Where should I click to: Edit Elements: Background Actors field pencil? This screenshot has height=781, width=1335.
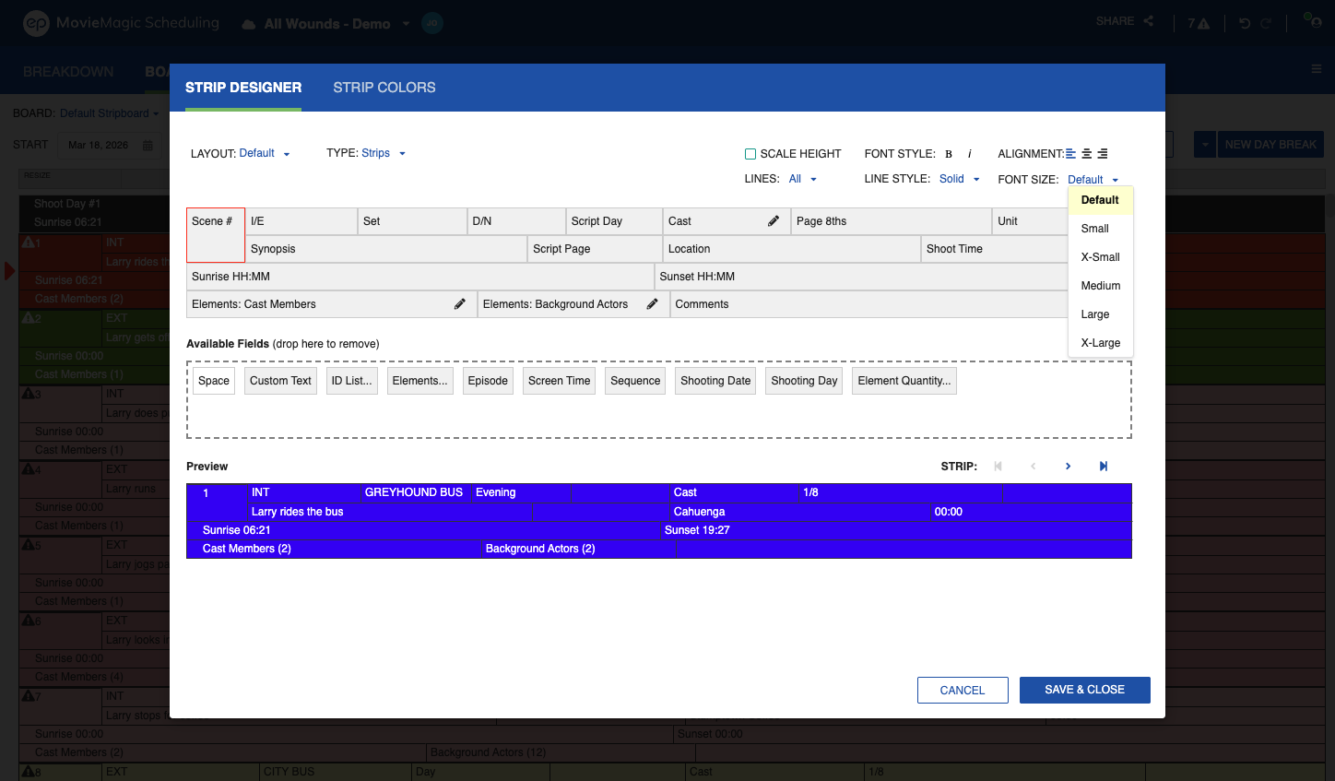(652, 304)
